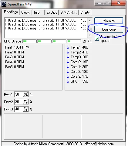The width and height of the screenshot is (128, 146).
Task: Minimize SpeedFan via title bar button
Action: click(x=99, y=3)
